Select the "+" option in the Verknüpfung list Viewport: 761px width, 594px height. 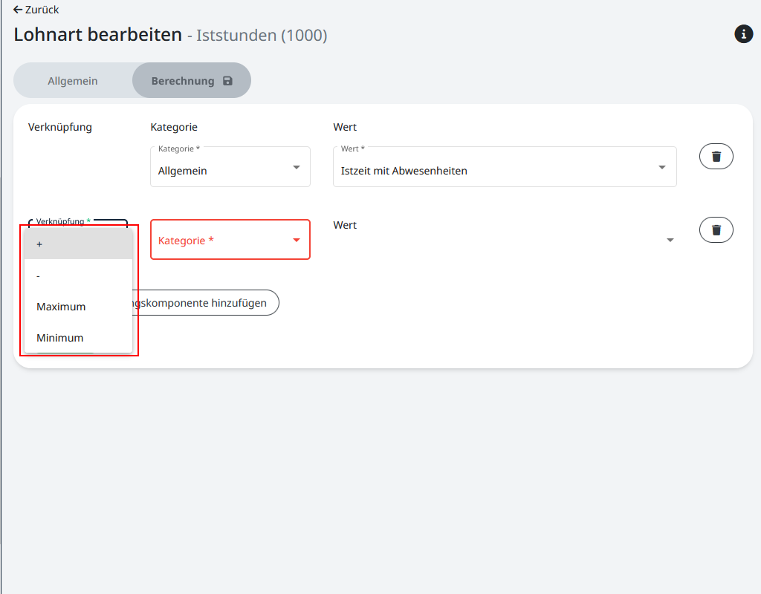pyautogui.click(x=78, y=244)
